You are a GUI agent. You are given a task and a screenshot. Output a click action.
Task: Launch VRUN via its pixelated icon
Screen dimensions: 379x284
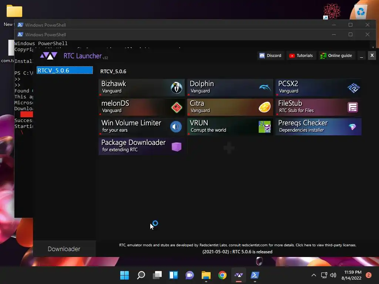(265, 127)
